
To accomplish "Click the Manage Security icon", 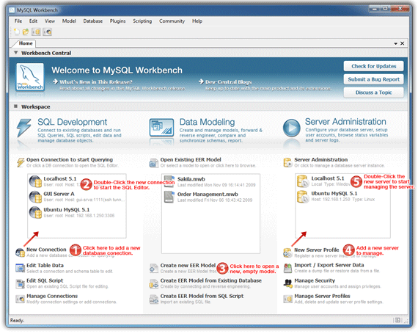I will 287,283.
